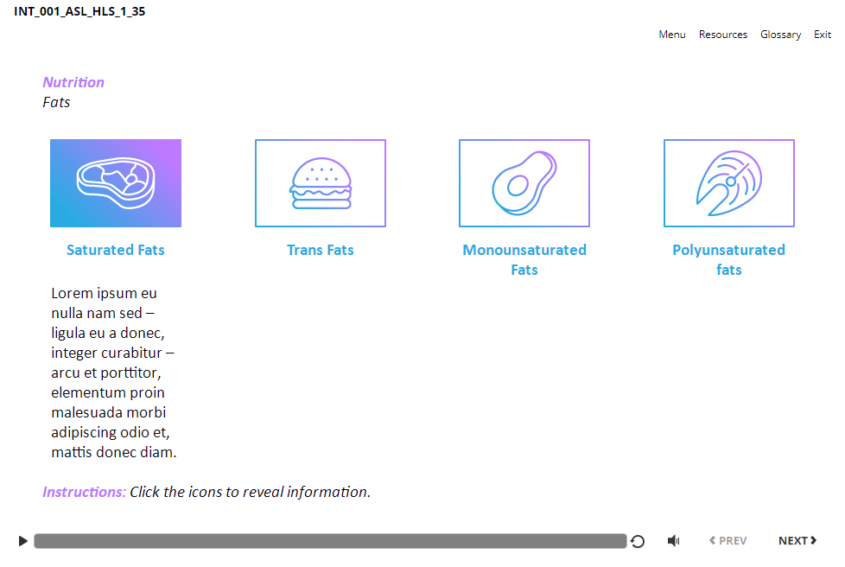This screenshot has width=845, height=567.
Task: Click the gray playback progress bar
Action: pyautogui.click(x=330, y=541)
